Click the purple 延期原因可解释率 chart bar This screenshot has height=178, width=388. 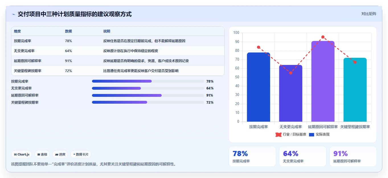click(323, 81)
